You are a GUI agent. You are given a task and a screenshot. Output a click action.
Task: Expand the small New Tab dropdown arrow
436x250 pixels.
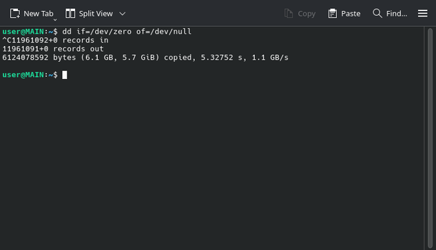(55, 20)
